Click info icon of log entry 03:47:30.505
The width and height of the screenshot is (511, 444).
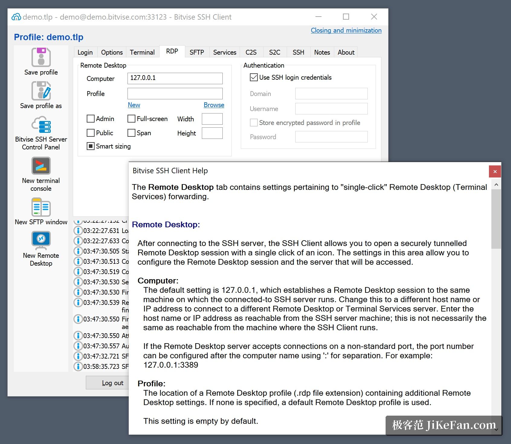[x=78, y=251]
